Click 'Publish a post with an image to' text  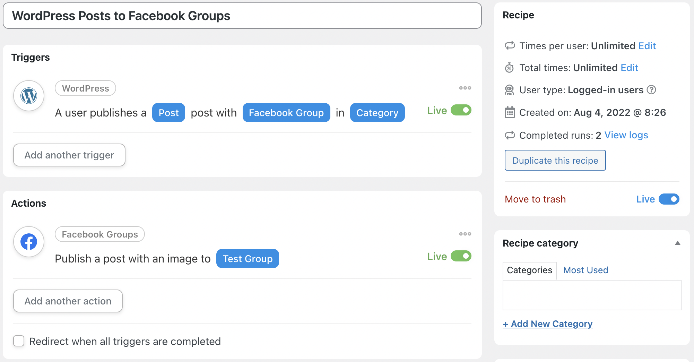click(x=133, y=259)
